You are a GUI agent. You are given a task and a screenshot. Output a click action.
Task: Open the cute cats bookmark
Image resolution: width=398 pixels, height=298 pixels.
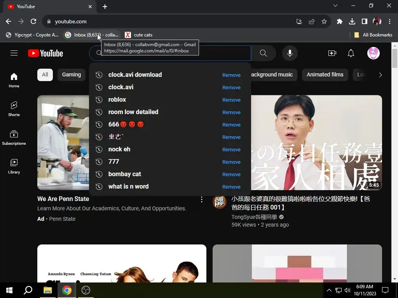[x=139, y=35]
